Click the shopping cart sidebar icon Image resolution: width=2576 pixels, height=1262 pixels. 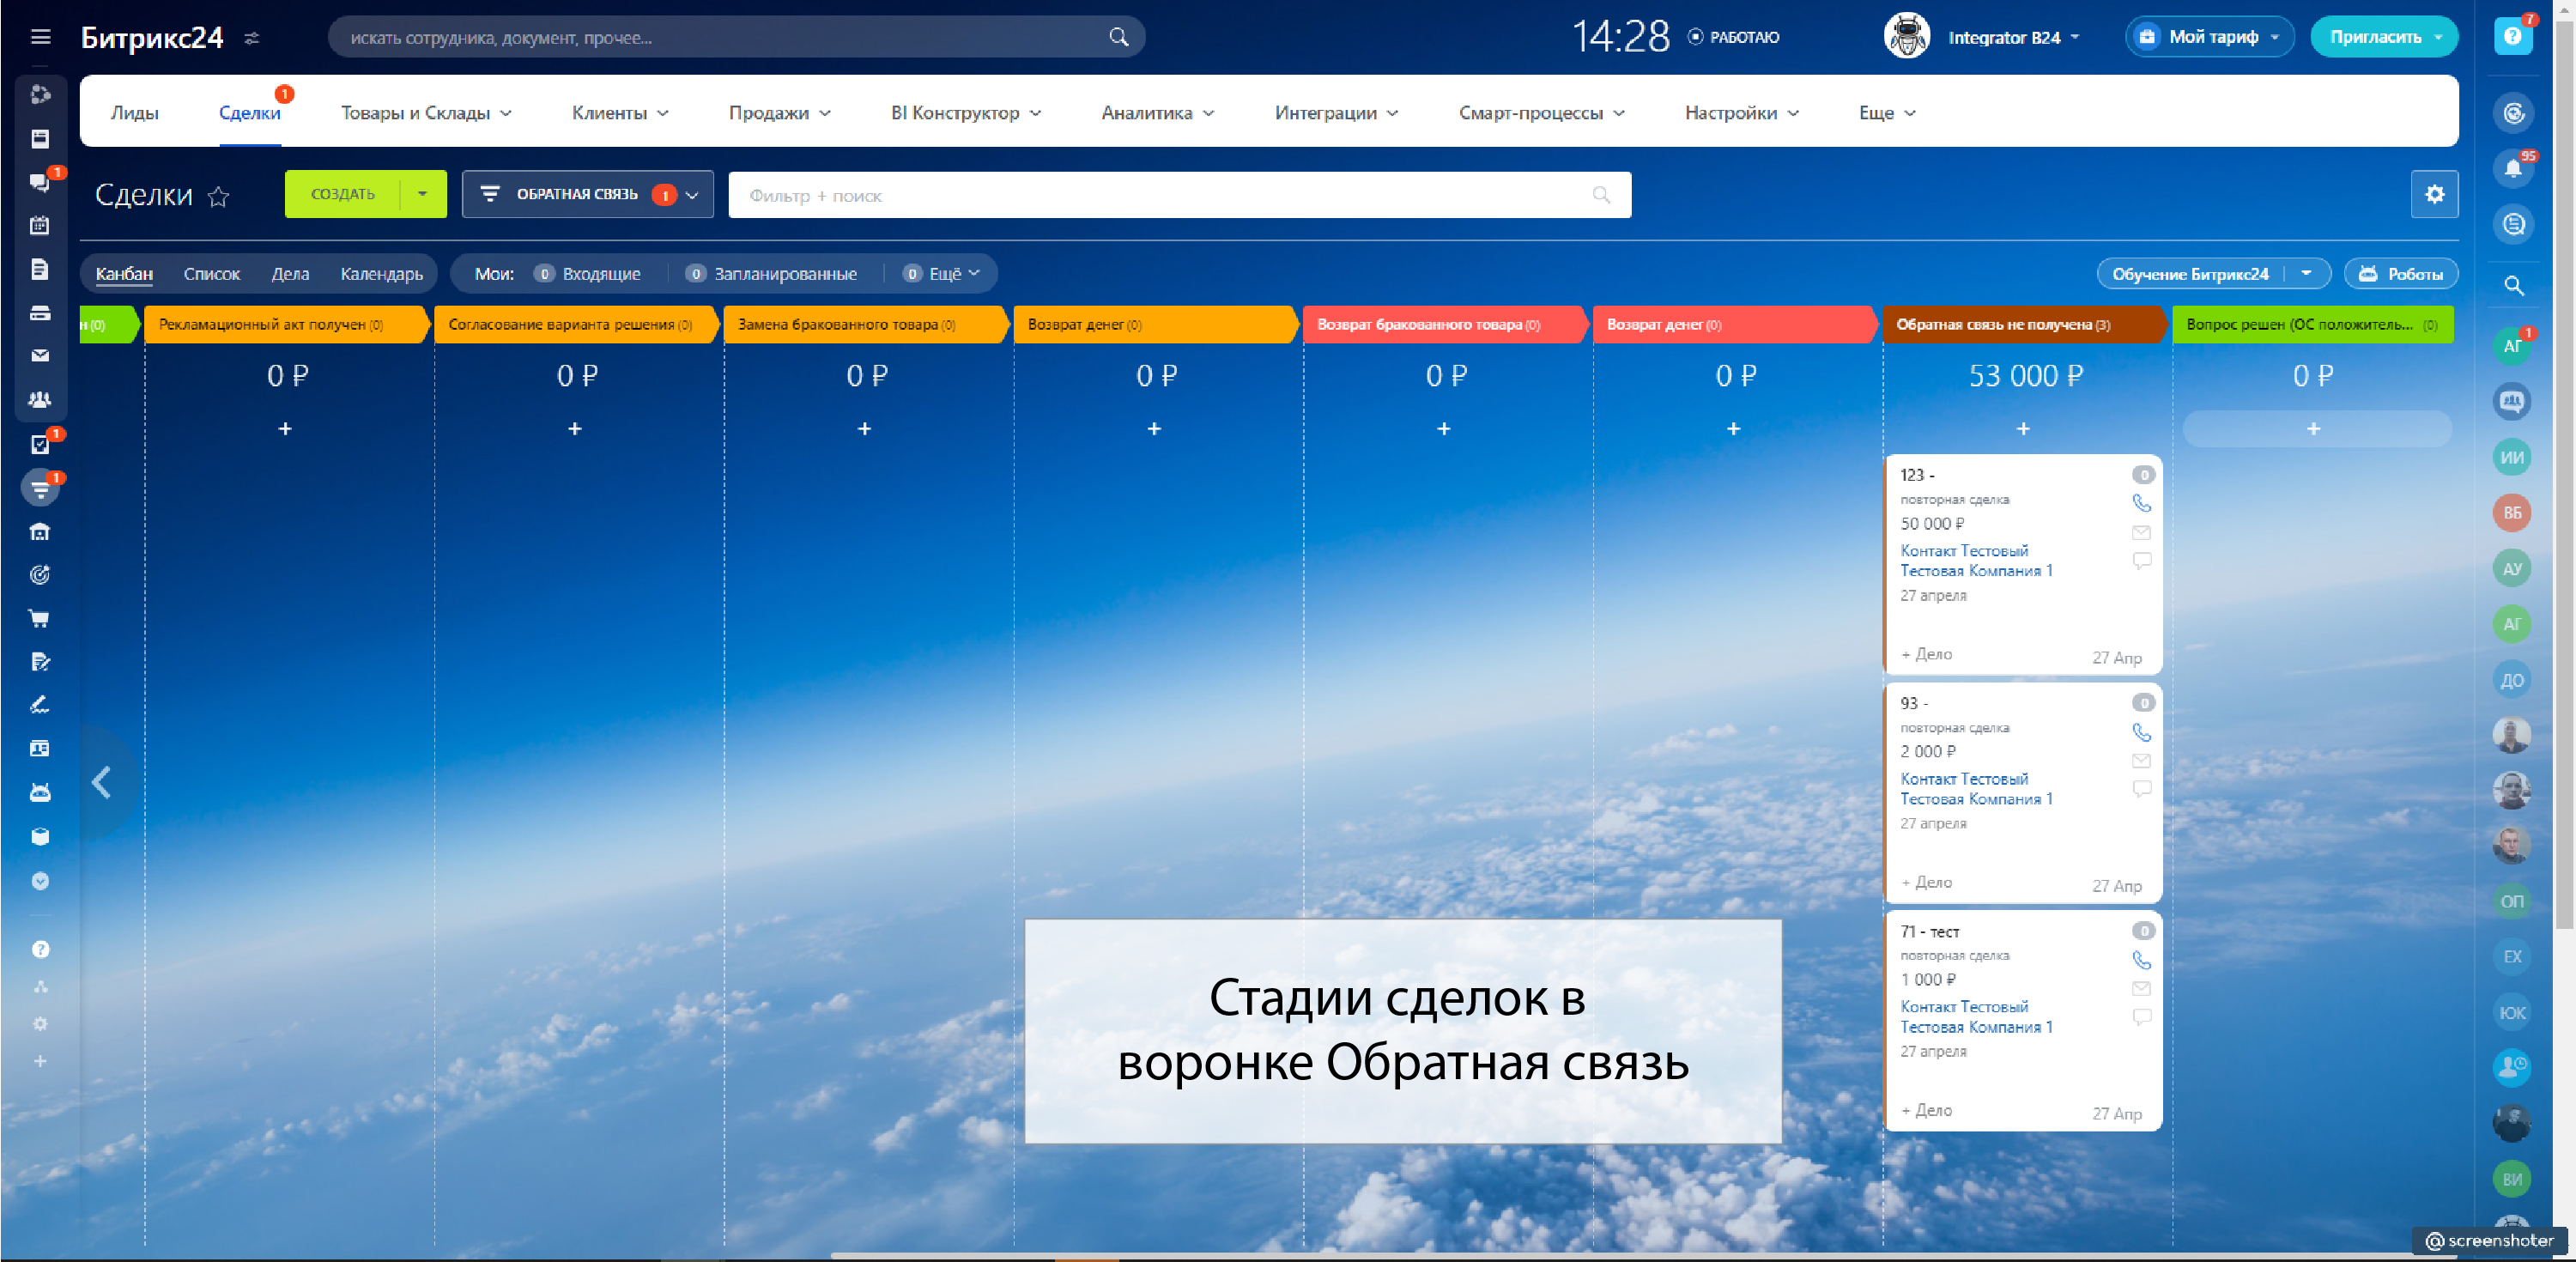tap(40, 619)
